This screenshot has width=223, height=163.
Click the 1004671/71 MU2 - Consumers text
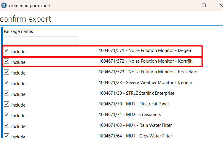(x=130, y=115)
